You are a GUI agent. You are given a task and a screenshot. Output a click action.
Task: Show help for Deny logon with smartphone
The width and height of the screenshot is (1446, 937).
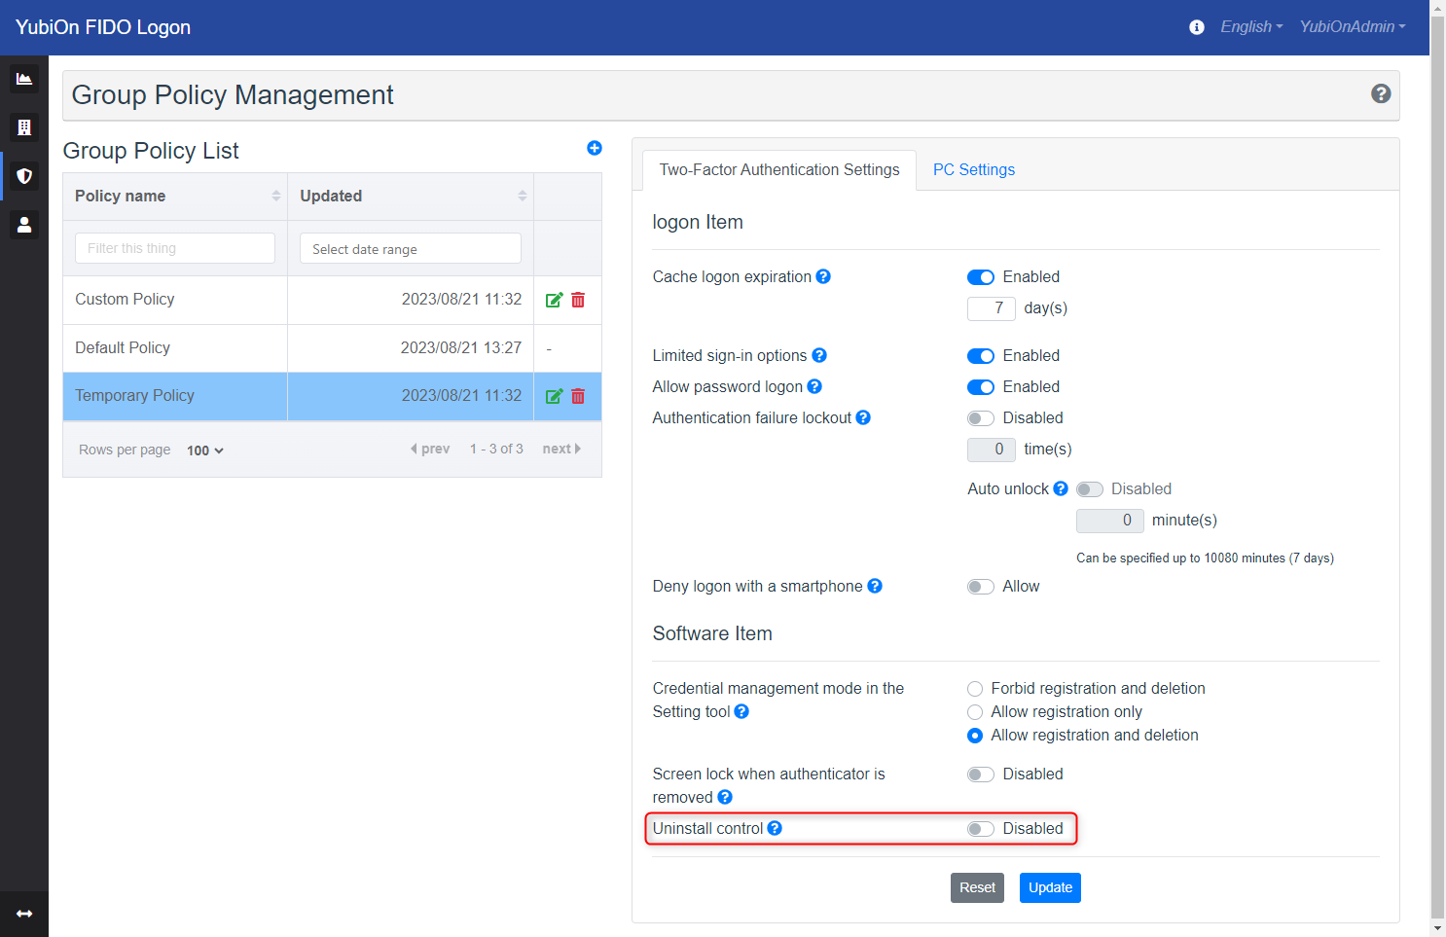875,586
